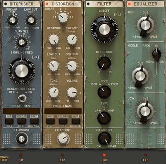The image size is (166, 164).
Task: Flip the Resampling Filter toggle switch
Action: tap(22, 98)
